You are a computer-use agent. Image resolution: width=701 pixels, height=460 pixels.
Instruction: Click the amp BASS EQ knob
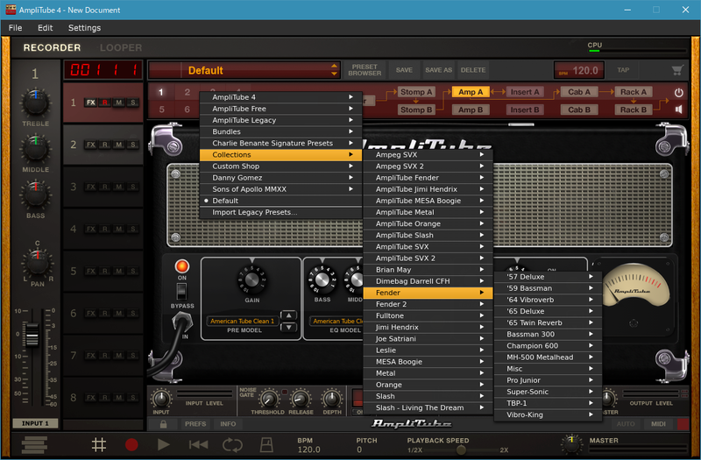(x=322, y=280)
